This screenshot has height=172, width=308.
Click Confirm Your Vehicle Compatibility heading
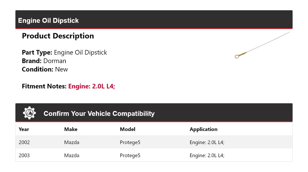[99, 114]
